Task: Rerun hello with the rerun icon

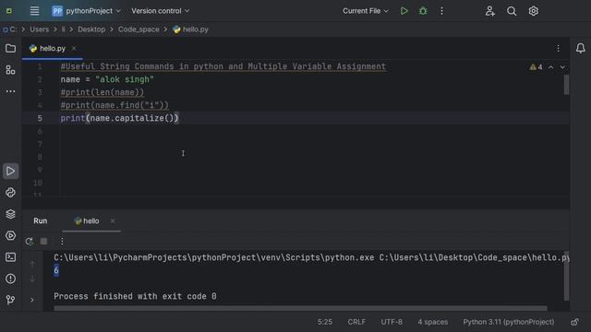Action: click(x=30, y=242)
